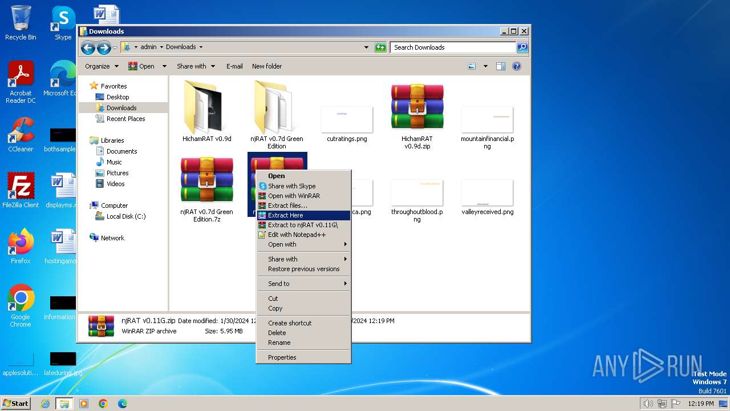
Task: Click the toolbar Open button
Action: click(141, 66)
